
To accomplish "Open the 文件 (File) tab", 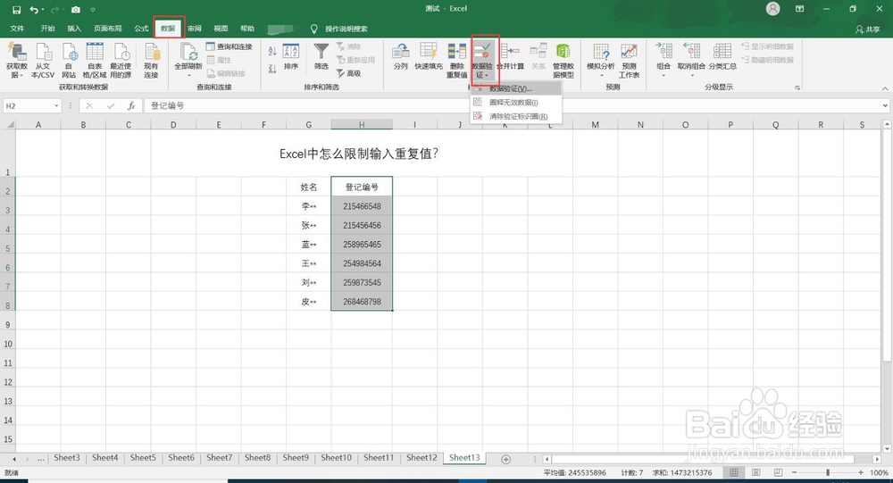I will (17, 29).
